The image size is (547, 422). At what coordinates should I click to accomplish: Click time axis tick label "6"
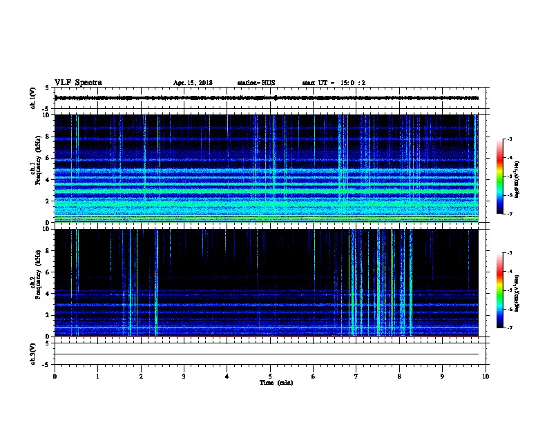click(x=314, y=376)
